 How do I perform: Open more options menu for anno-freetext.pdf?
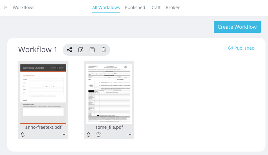[x=64, y=134]
